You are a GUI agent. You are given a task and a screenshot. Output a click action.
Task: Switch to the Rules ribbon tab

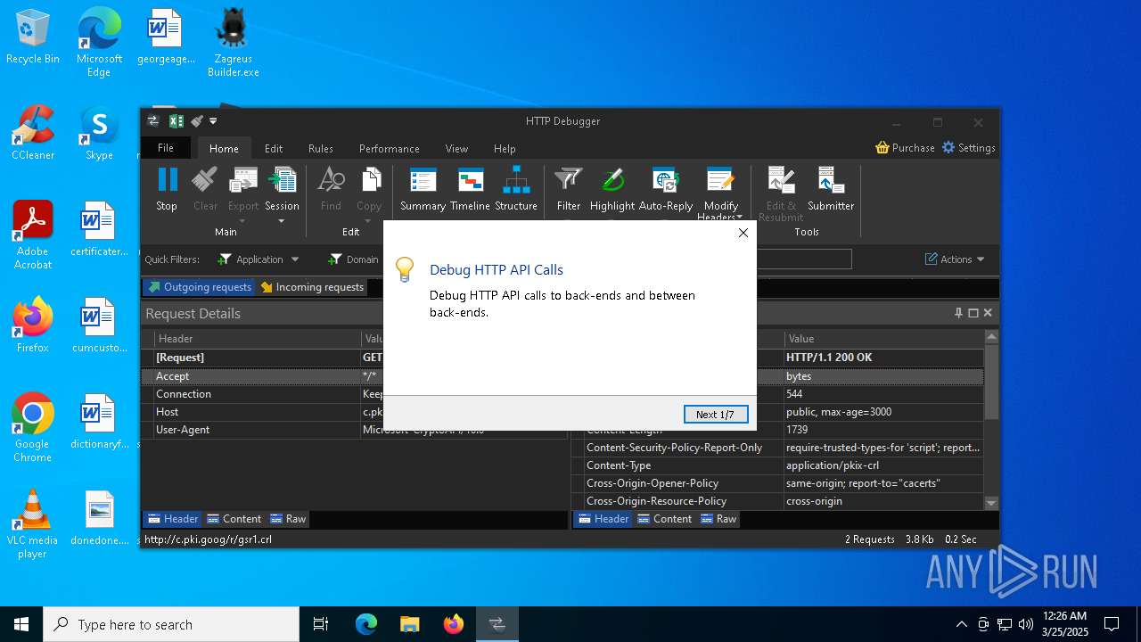(321, 149)
